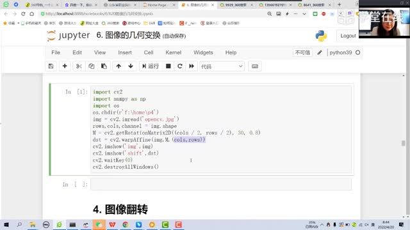Cut selected cell with scissors icon
The image size is (410, 230).
[x=79, y=66]
